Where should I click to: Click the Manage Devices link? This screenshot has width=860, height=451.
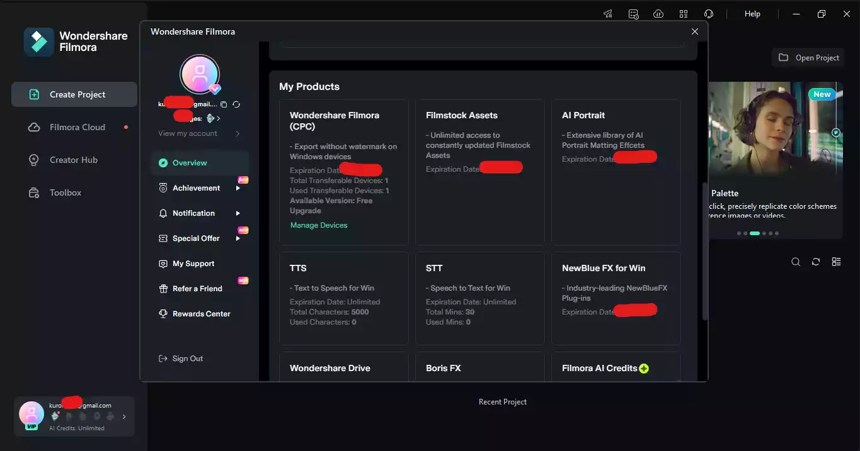[319, 225]
